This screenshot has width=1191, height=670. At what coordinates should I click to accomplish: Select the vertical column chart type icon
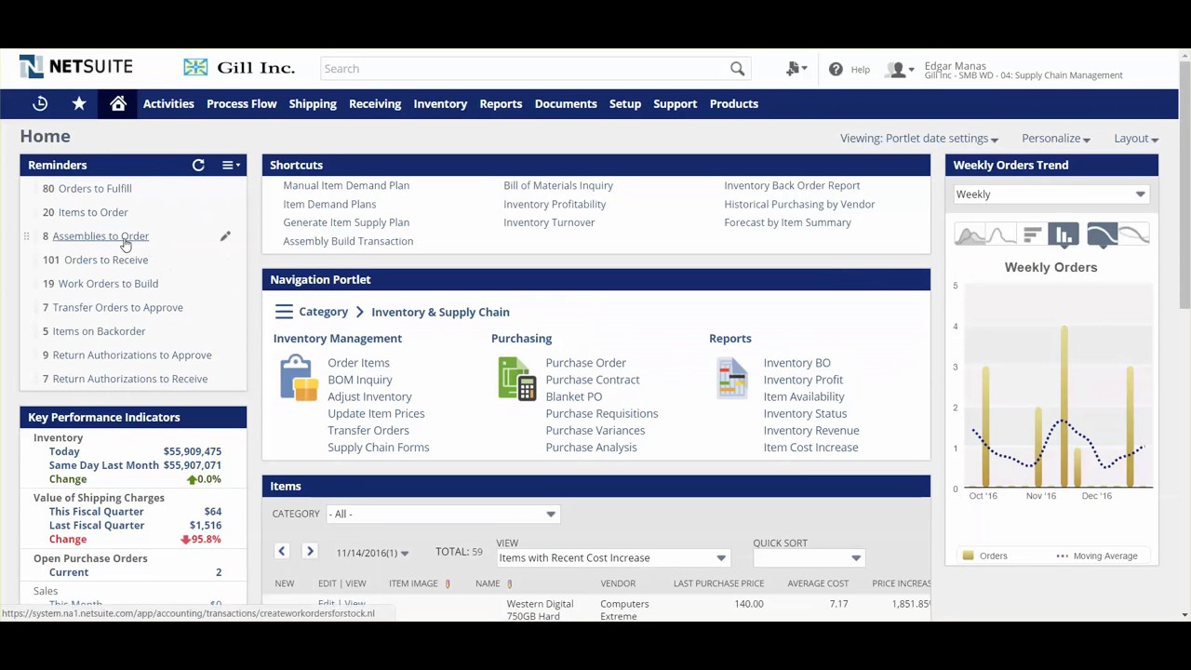coord(1064,234)
